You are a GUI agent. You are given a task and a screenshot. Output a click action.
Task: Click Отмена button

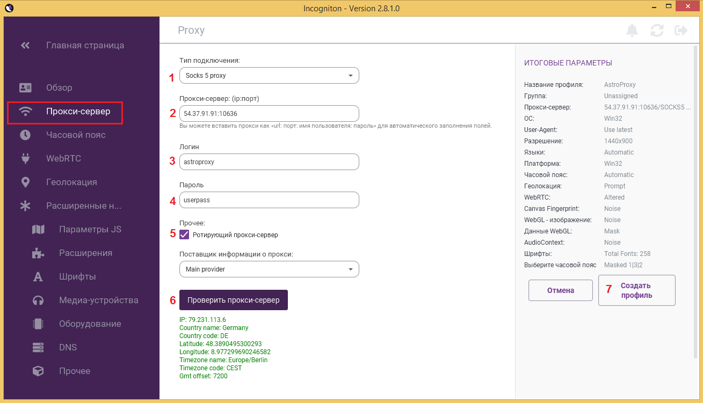(x=561, y=290)
